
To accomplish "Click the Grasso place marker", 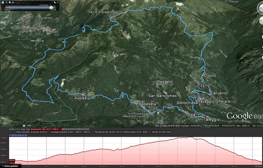I will [x=204, y=73].
